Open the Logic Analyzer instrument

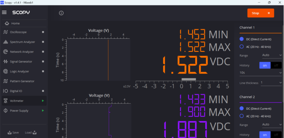pyautogui.click(x=24, y=71)
